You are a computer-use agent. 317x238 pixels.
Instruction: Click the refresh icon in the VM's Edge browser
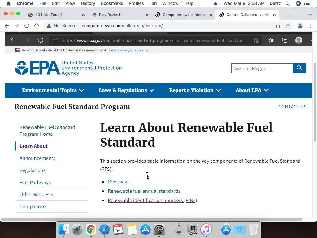(41, 40)
